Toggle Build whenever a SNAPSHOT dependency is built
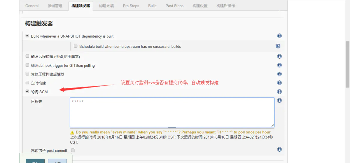The height and width of the screenshot is (163, 350). [x=27, y=36]
